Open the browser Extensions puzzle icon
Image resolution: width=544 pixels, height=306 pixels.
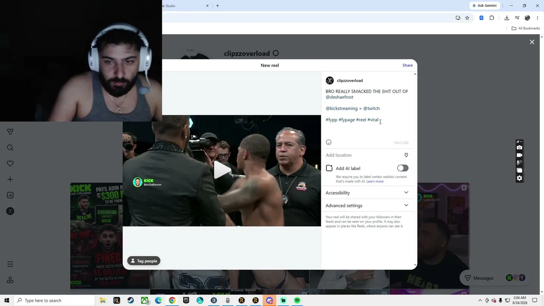492,18
